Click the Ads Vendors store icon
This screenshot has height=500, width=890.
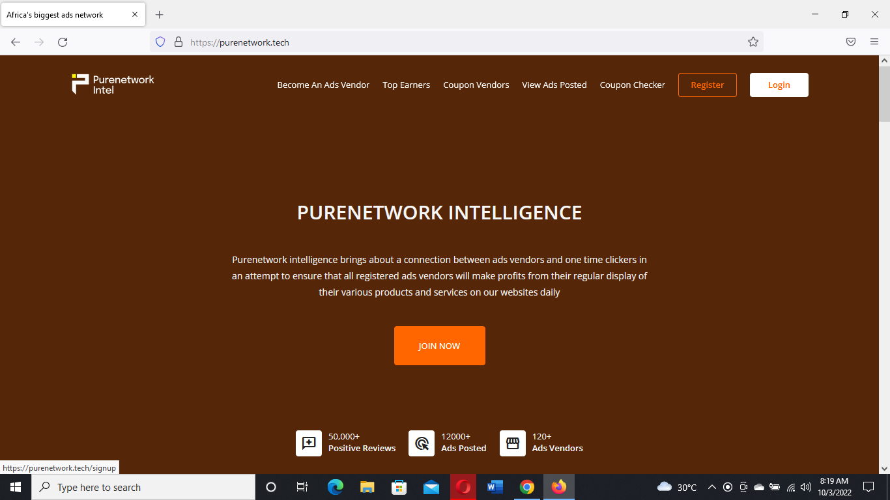(513, 443)
